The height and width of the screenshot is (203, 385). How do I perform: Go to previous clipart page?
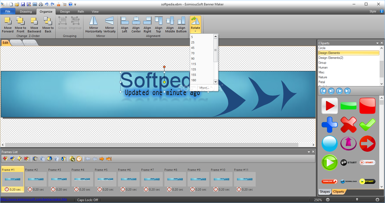331,91
